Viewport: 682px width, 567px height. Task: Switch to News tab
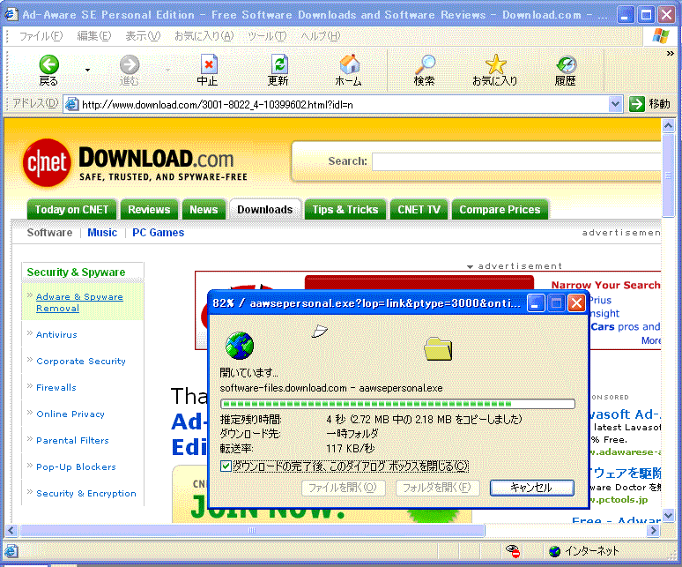[x=204, y=210]
